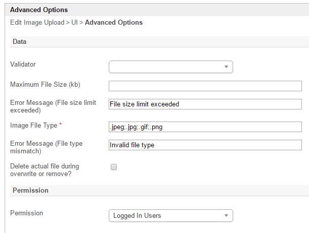Click the Data section header
Viewport: 309px width, 233px height.
[x=19, y=41]
